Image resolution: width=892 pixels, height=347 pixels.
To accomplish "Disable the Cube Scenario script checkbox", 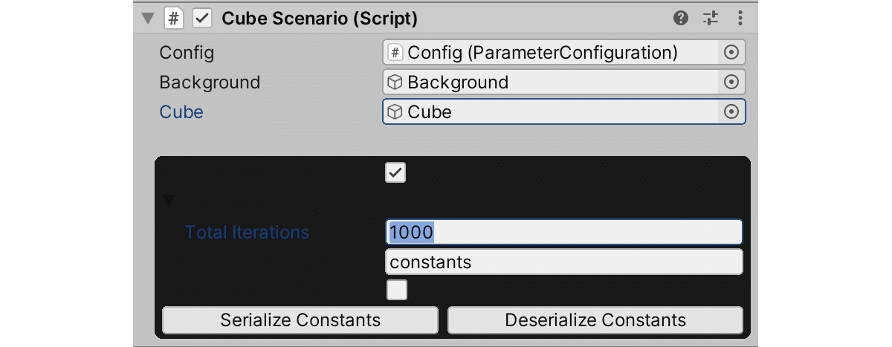I will tap(202, 19).
